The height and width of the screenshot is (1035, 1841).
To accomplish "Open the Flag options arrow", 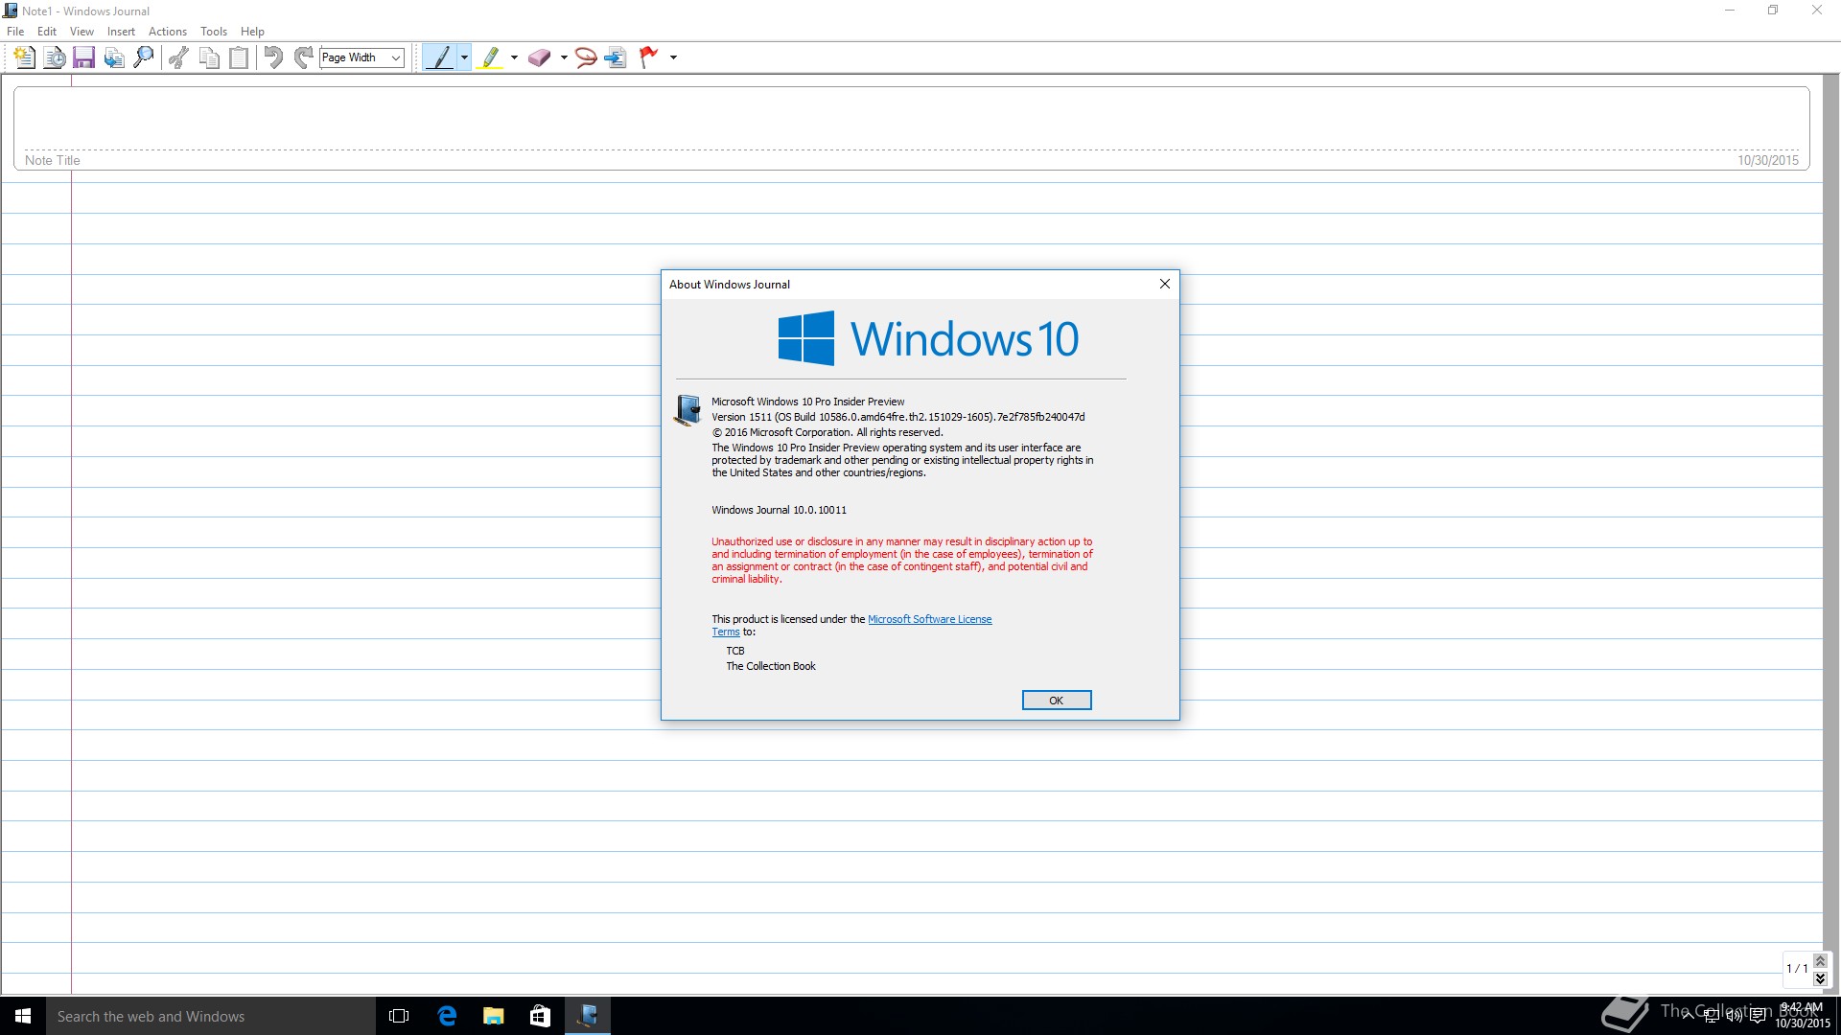I will pyautogui.click(x=673, y=57).
